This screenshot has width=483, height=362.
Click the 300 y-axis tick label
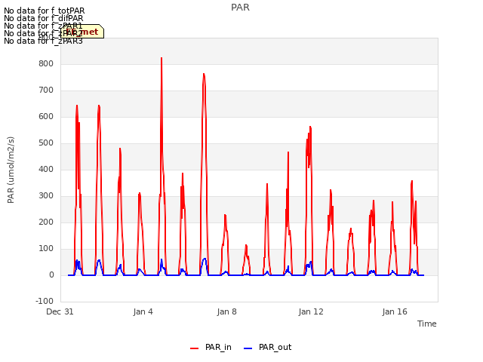[x=46, y=196]
